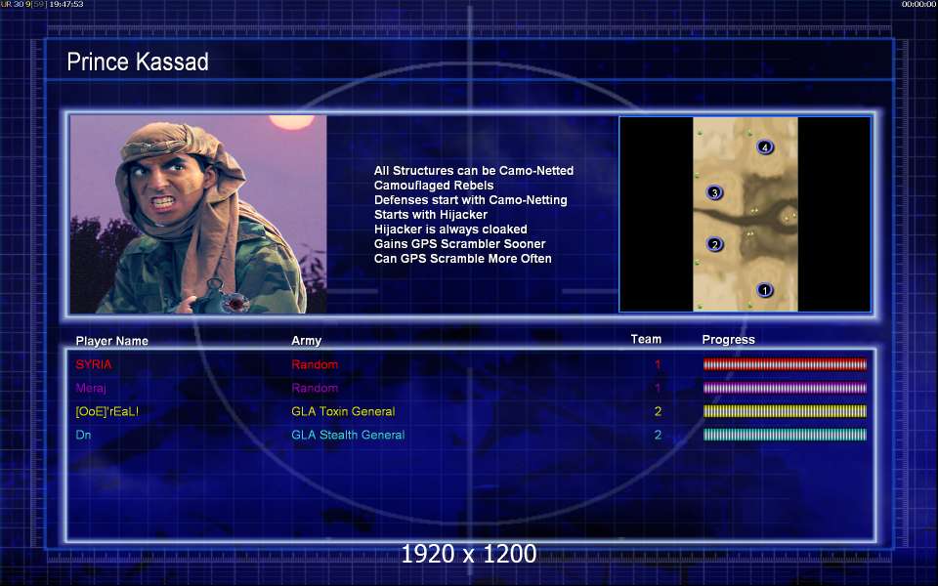Click [OoE]'rEaL!'s yellow progress bar
The image size is (938, 586).
coord(785,411)
